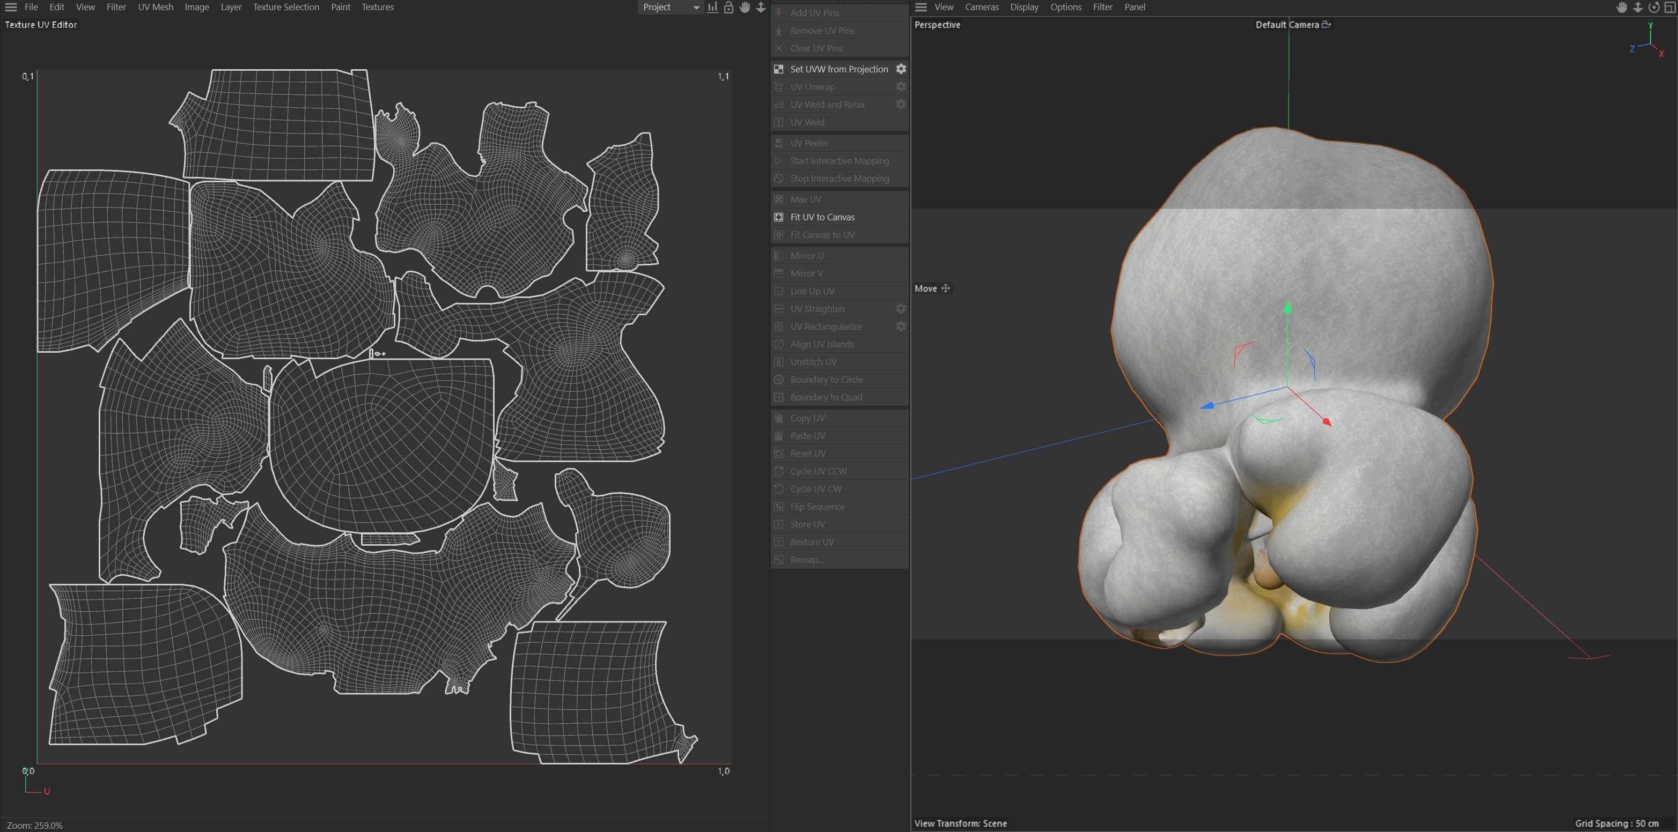Open settings gear for Set UVW from Projection
Screen dimensions: 1678x832
[x=901, y=69]
